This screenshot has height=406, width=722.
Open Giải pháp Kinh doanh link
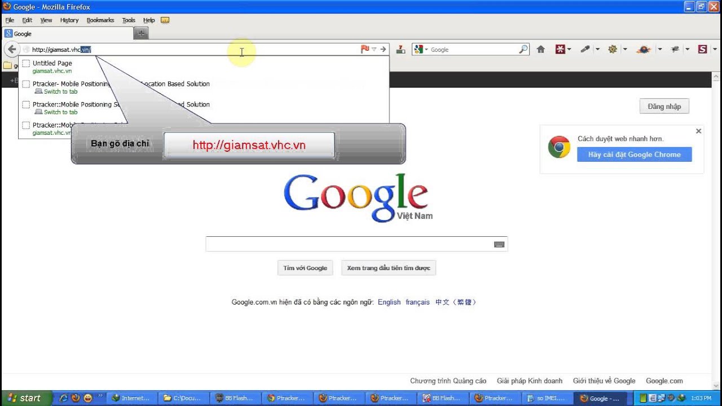pyautogui.click(x=530, y=381)
